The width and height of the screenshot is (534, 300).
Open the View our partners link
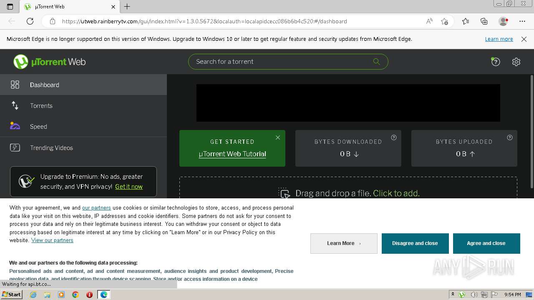[x=52, y=240]
